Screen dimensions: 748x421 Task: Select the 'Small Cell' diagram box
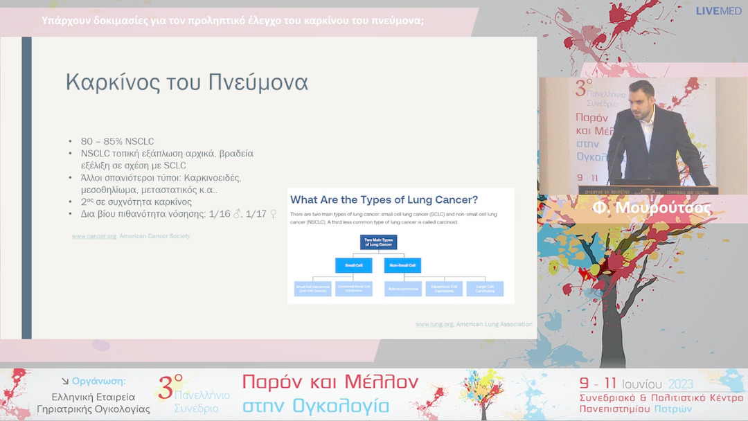[353, 265]
